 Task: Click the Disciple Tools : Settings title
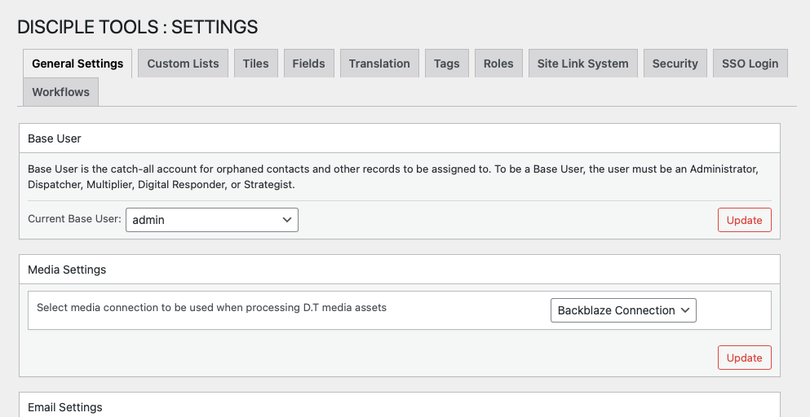click(x=137, y=27)
